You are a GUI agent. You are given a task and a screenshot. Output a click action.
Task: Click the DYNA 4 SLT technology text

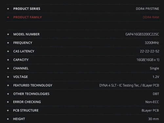108,86
